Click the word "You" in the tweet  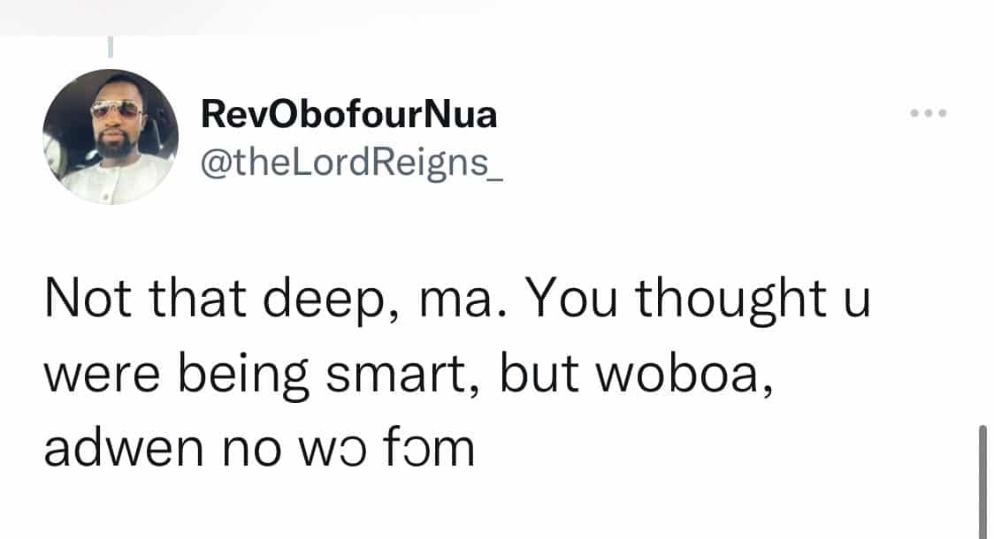570,299
